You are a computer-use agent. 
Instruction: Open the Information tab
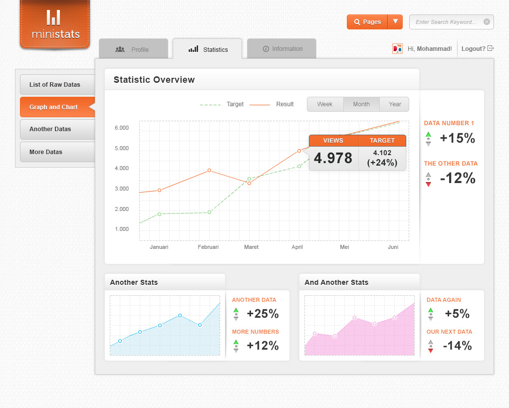[281, 49]
